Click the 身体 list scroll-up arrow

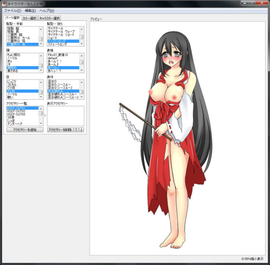point(81,82)
